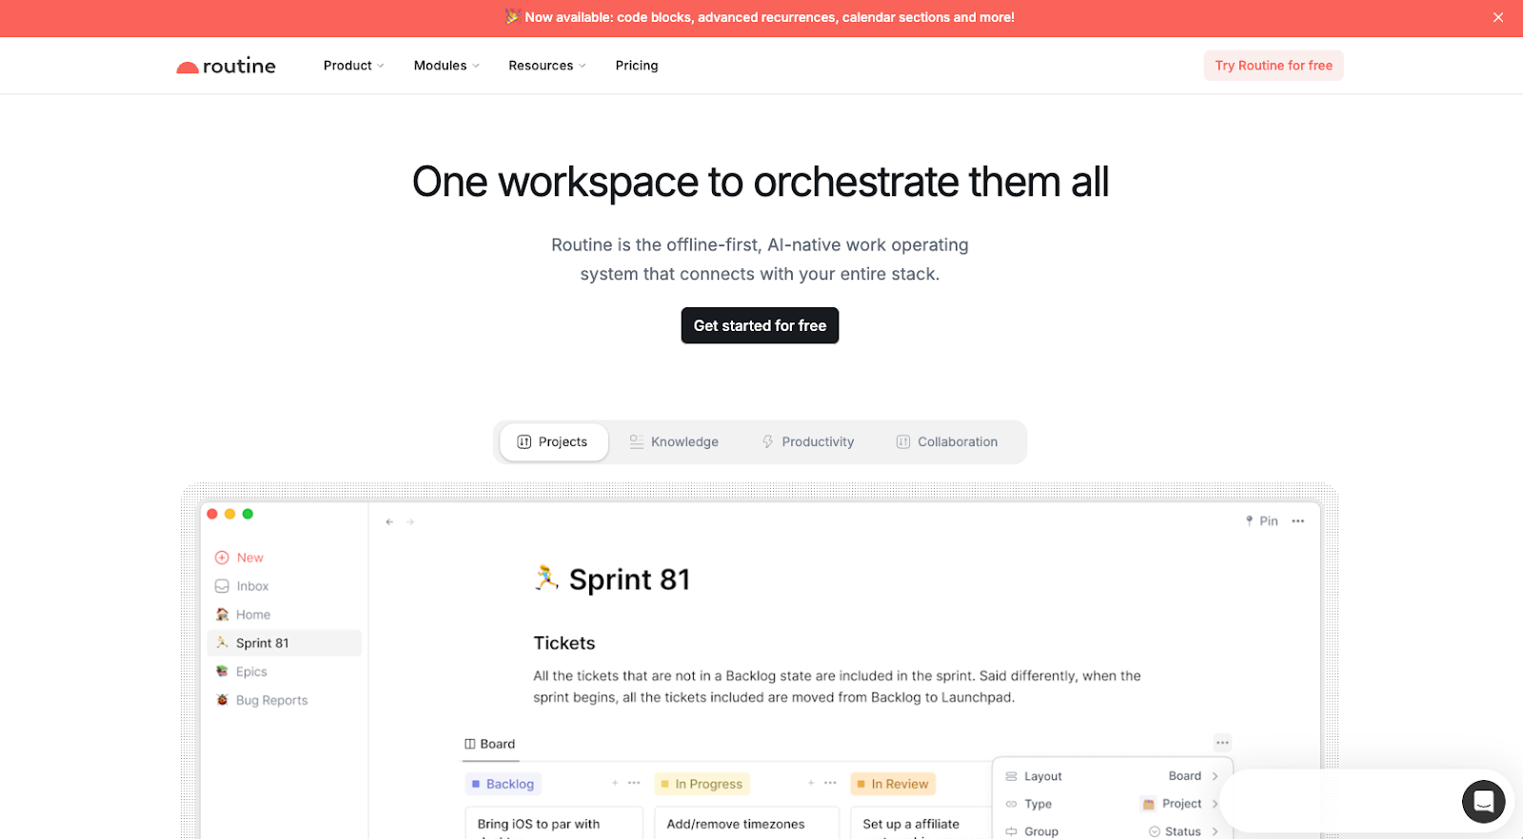Open Inbox in the sidebar

pos(242,586)
